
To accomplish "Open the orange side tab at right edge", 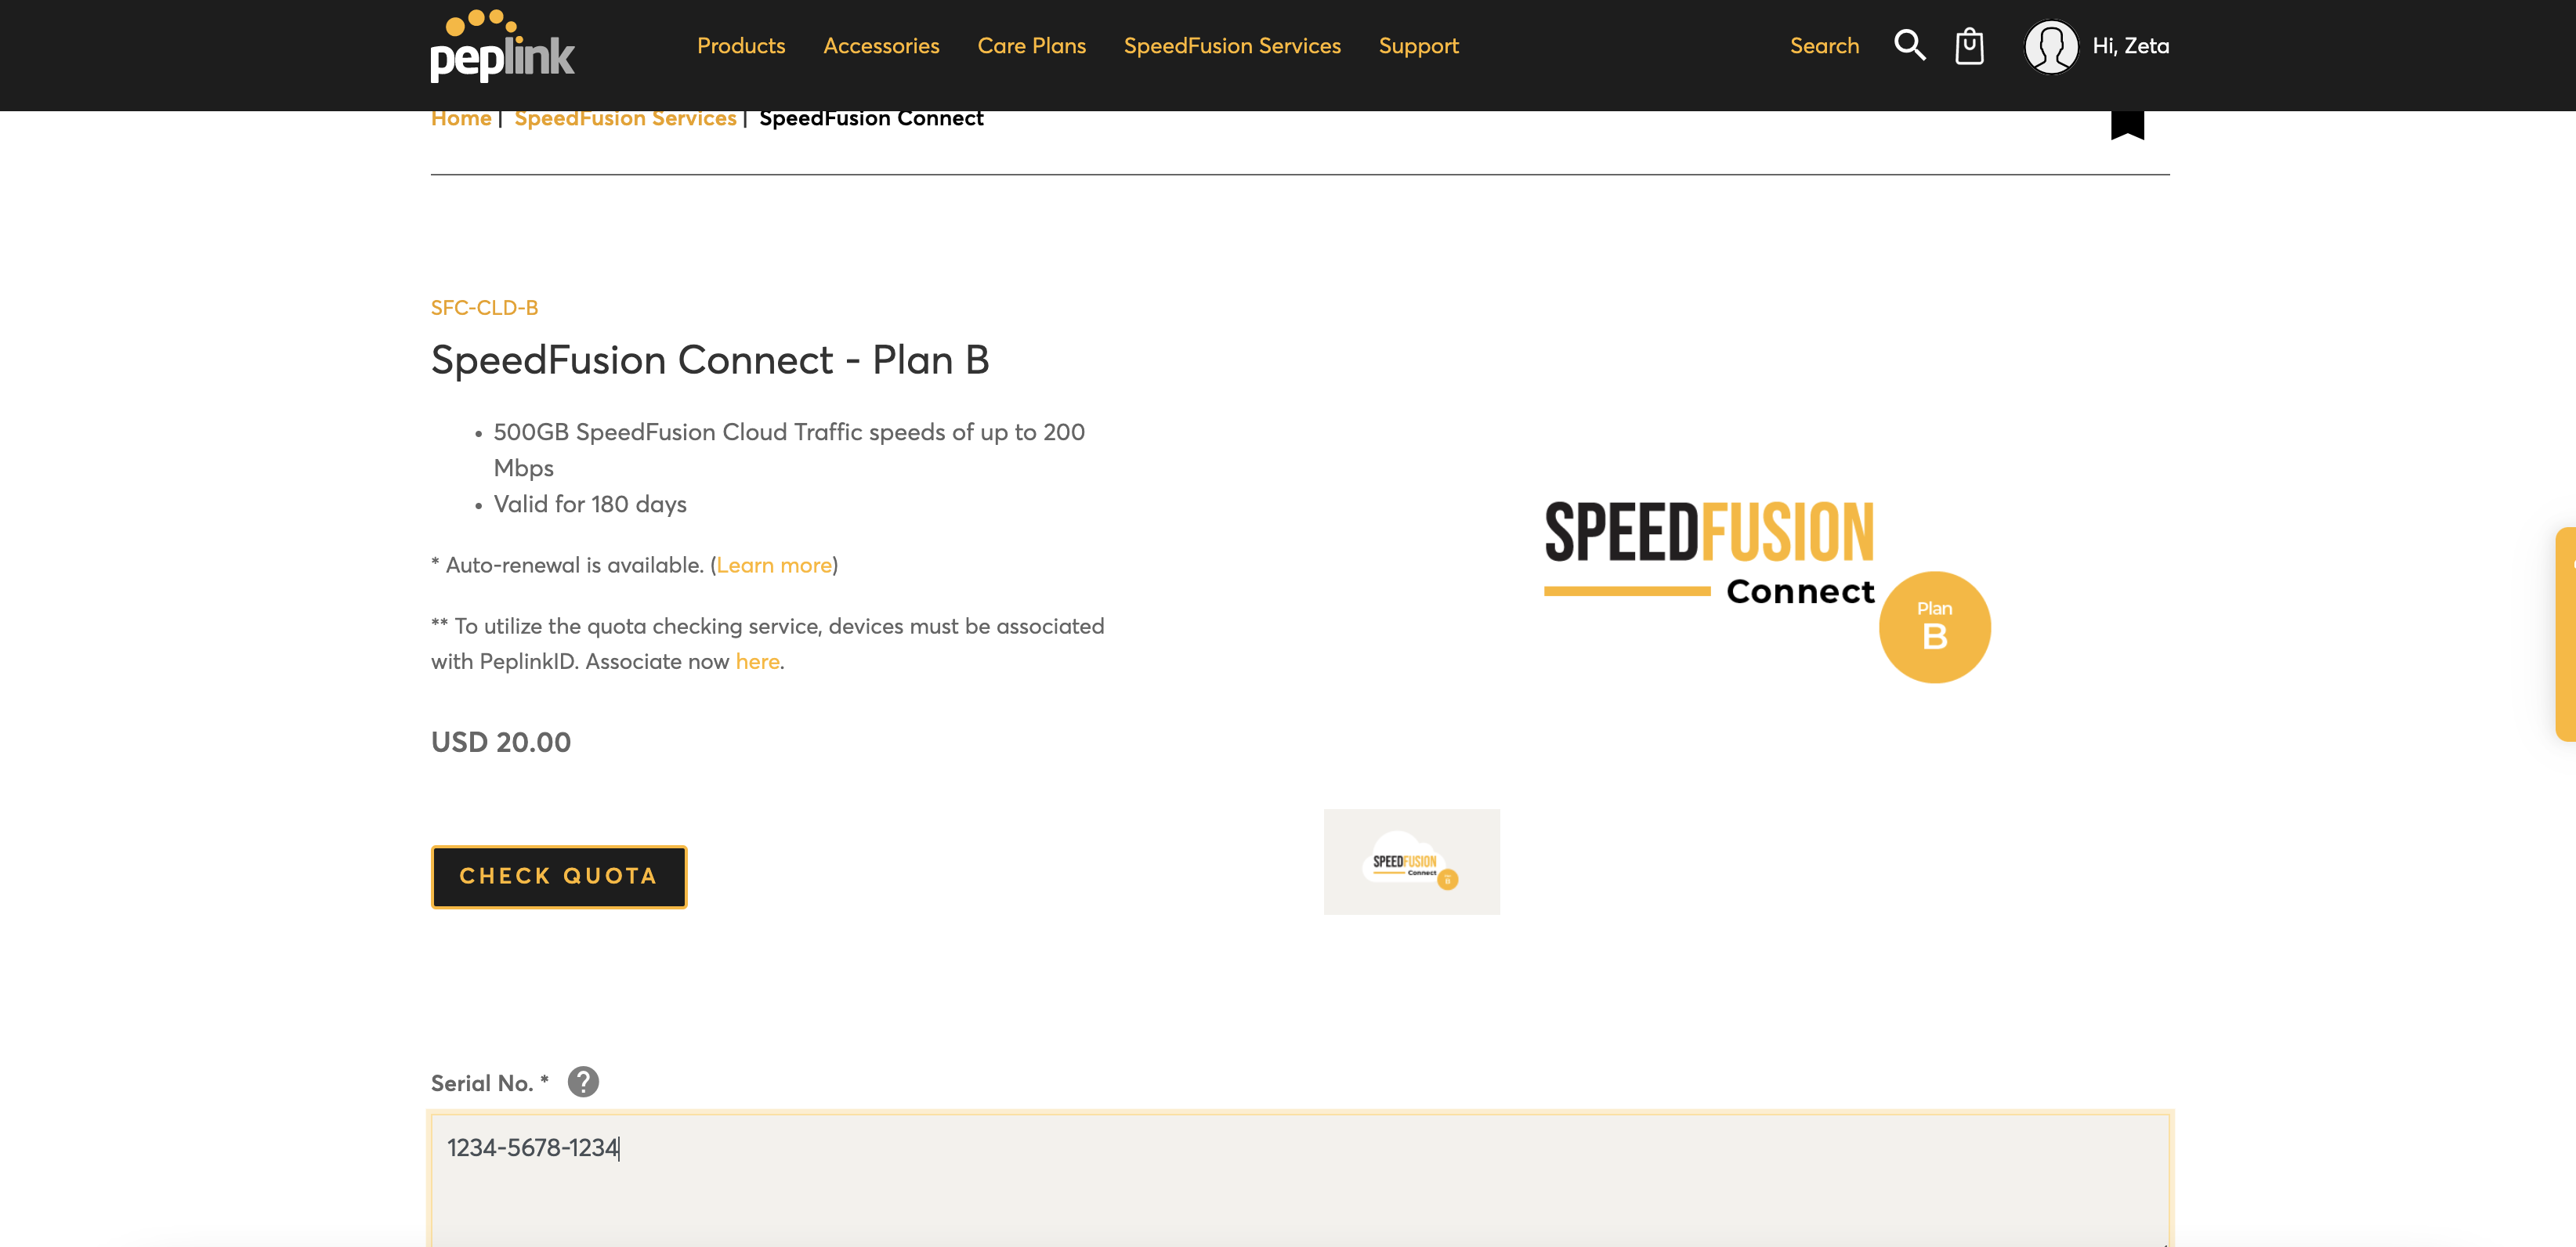I will coord(2564,634).
